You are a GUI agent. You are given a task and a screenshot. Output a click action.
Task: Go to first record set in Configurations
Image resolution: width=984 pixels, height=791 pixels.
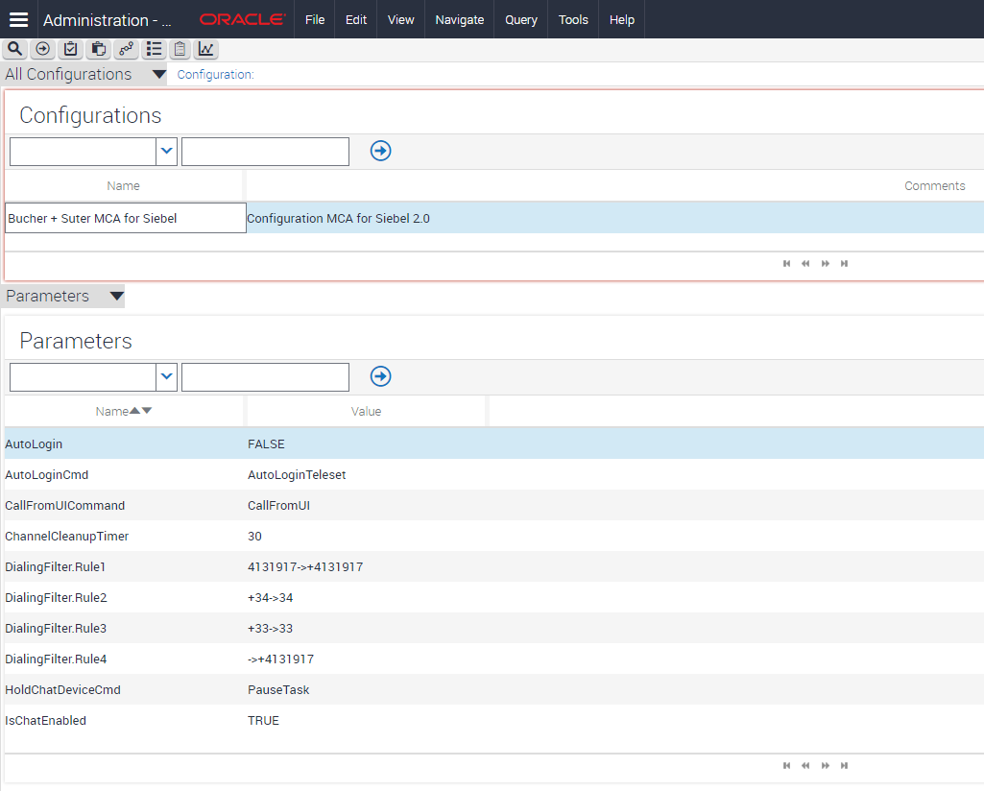786,263
